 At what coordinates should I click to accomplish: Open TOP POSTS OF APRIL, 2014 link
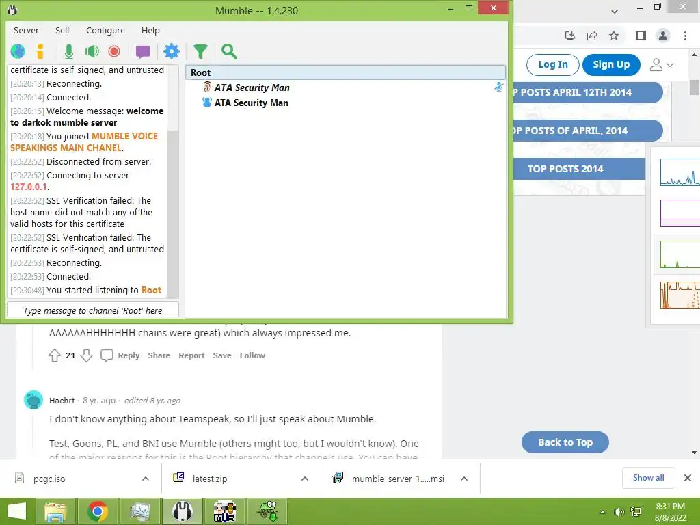pyautogui.click(x=588, y=131)
